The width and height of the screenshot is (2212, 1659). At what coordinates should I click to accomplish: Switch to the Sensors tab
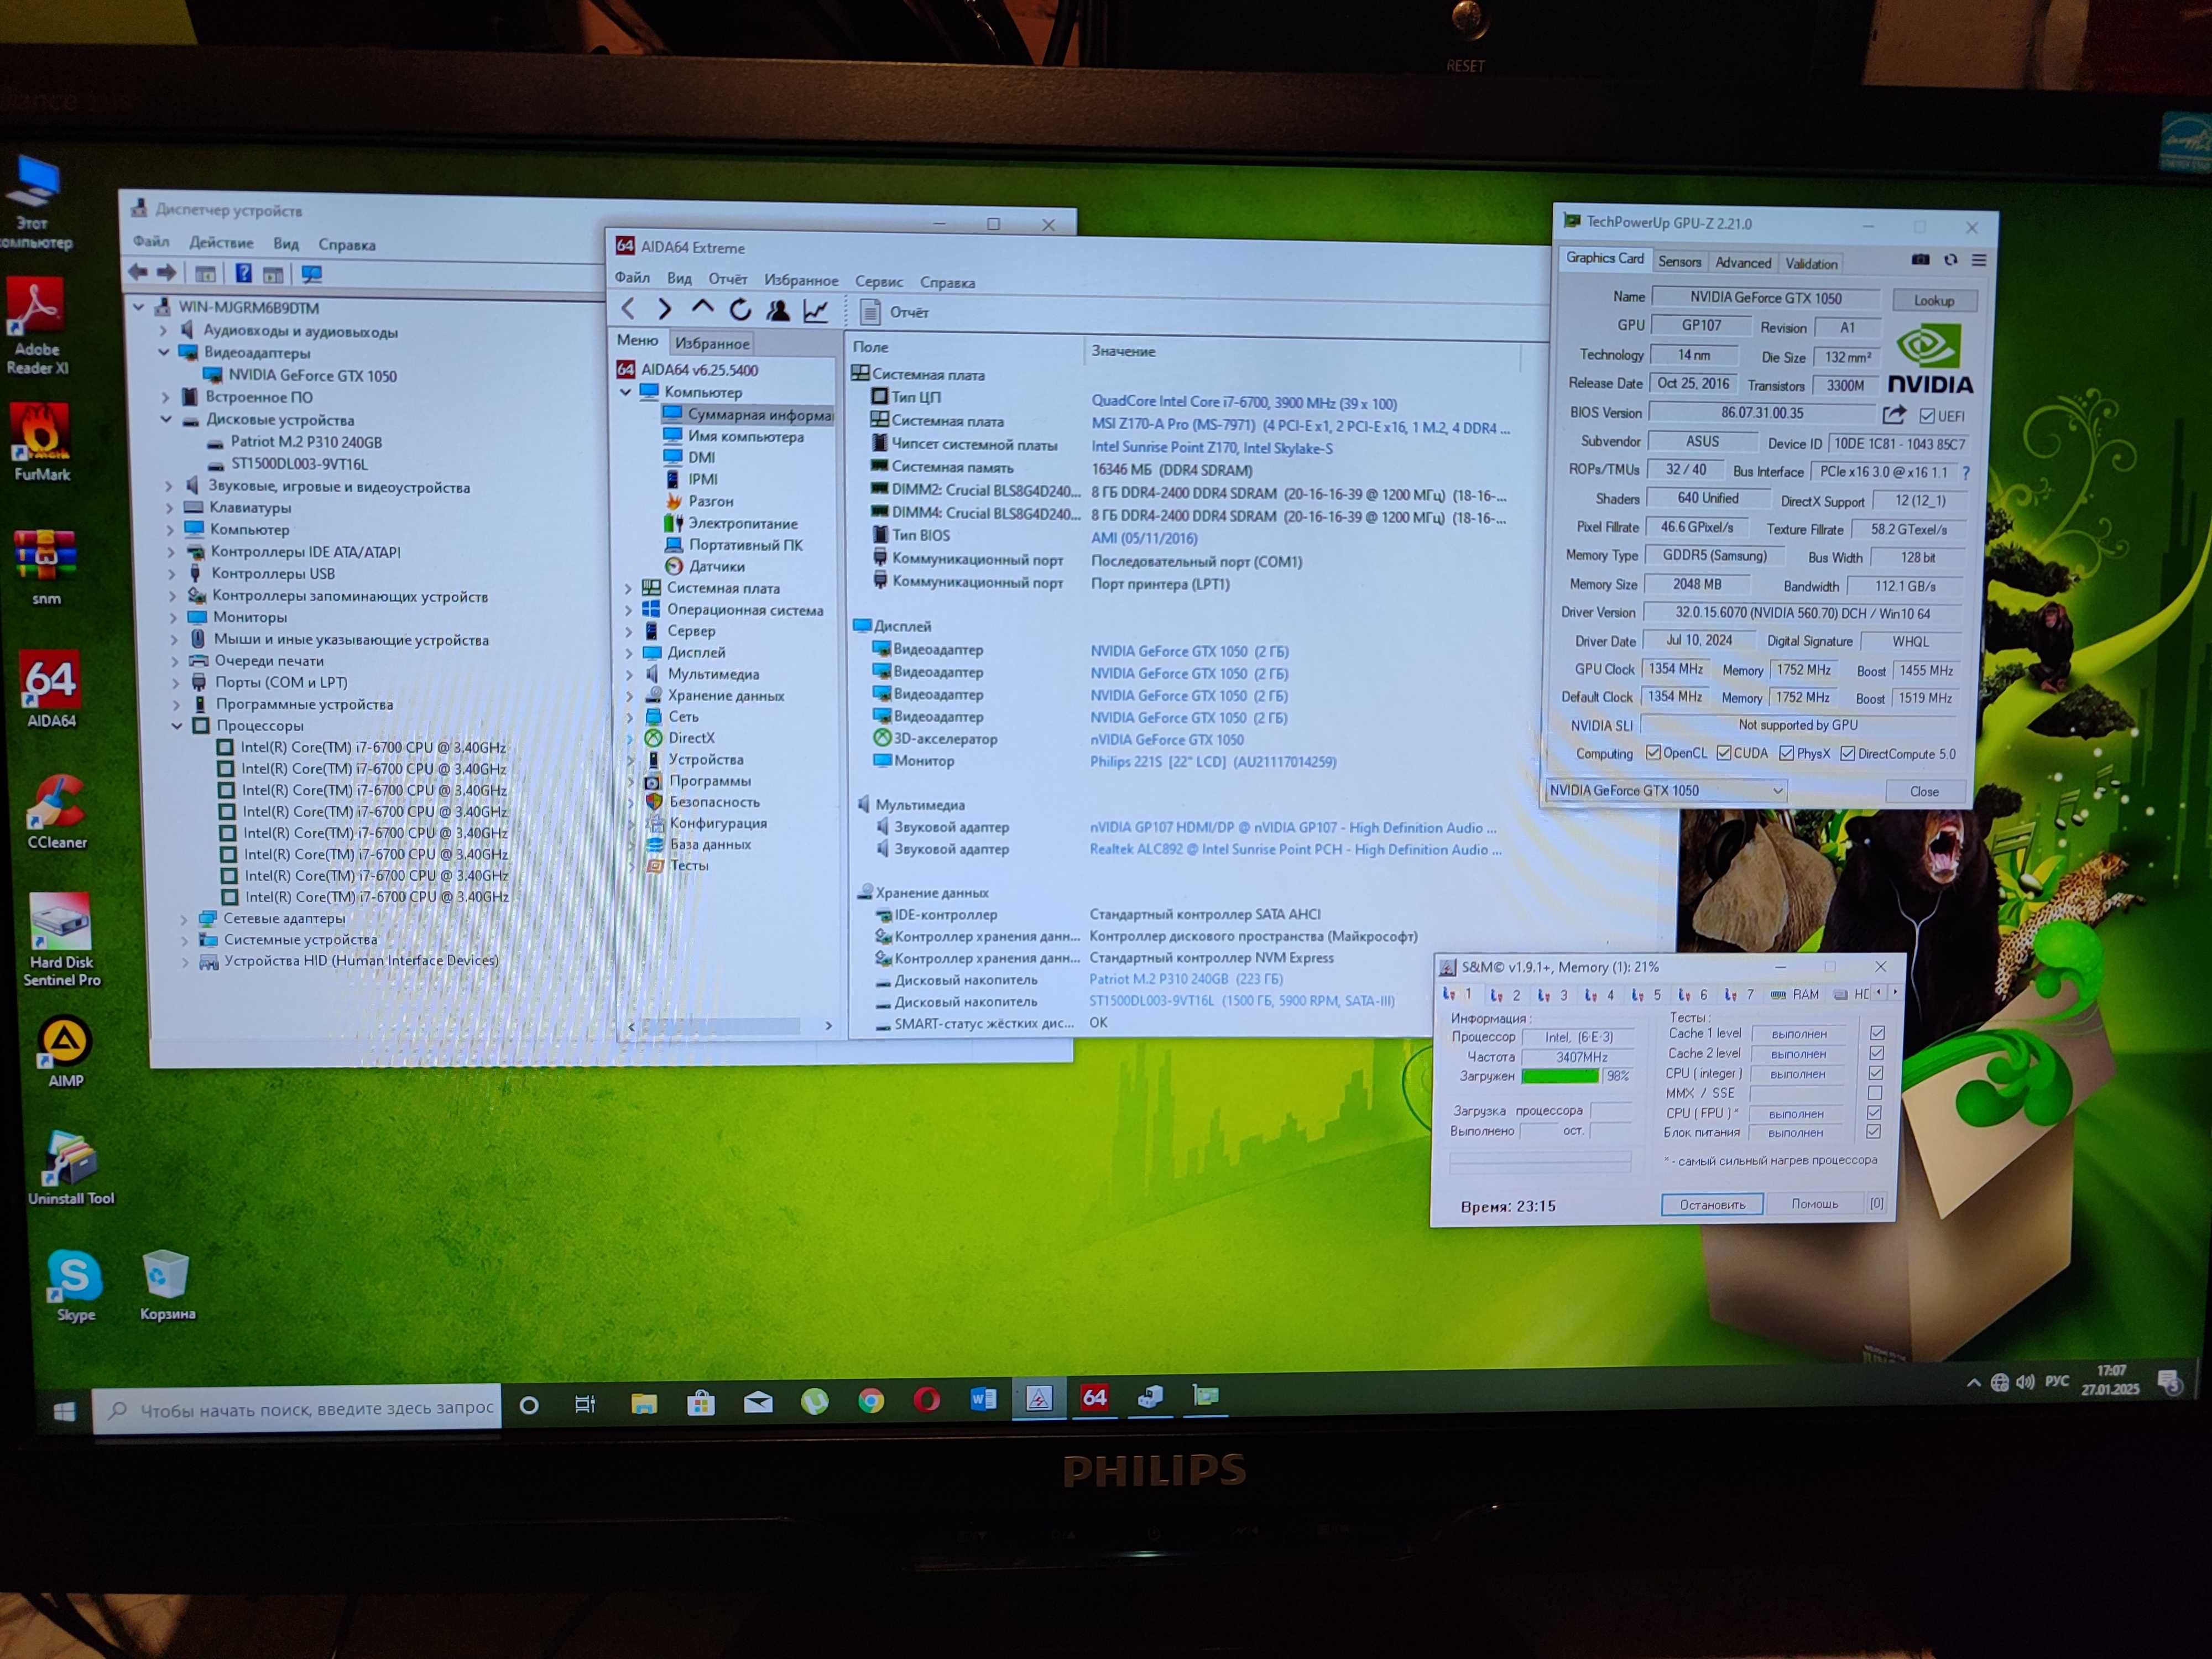tap(1679, 262)
